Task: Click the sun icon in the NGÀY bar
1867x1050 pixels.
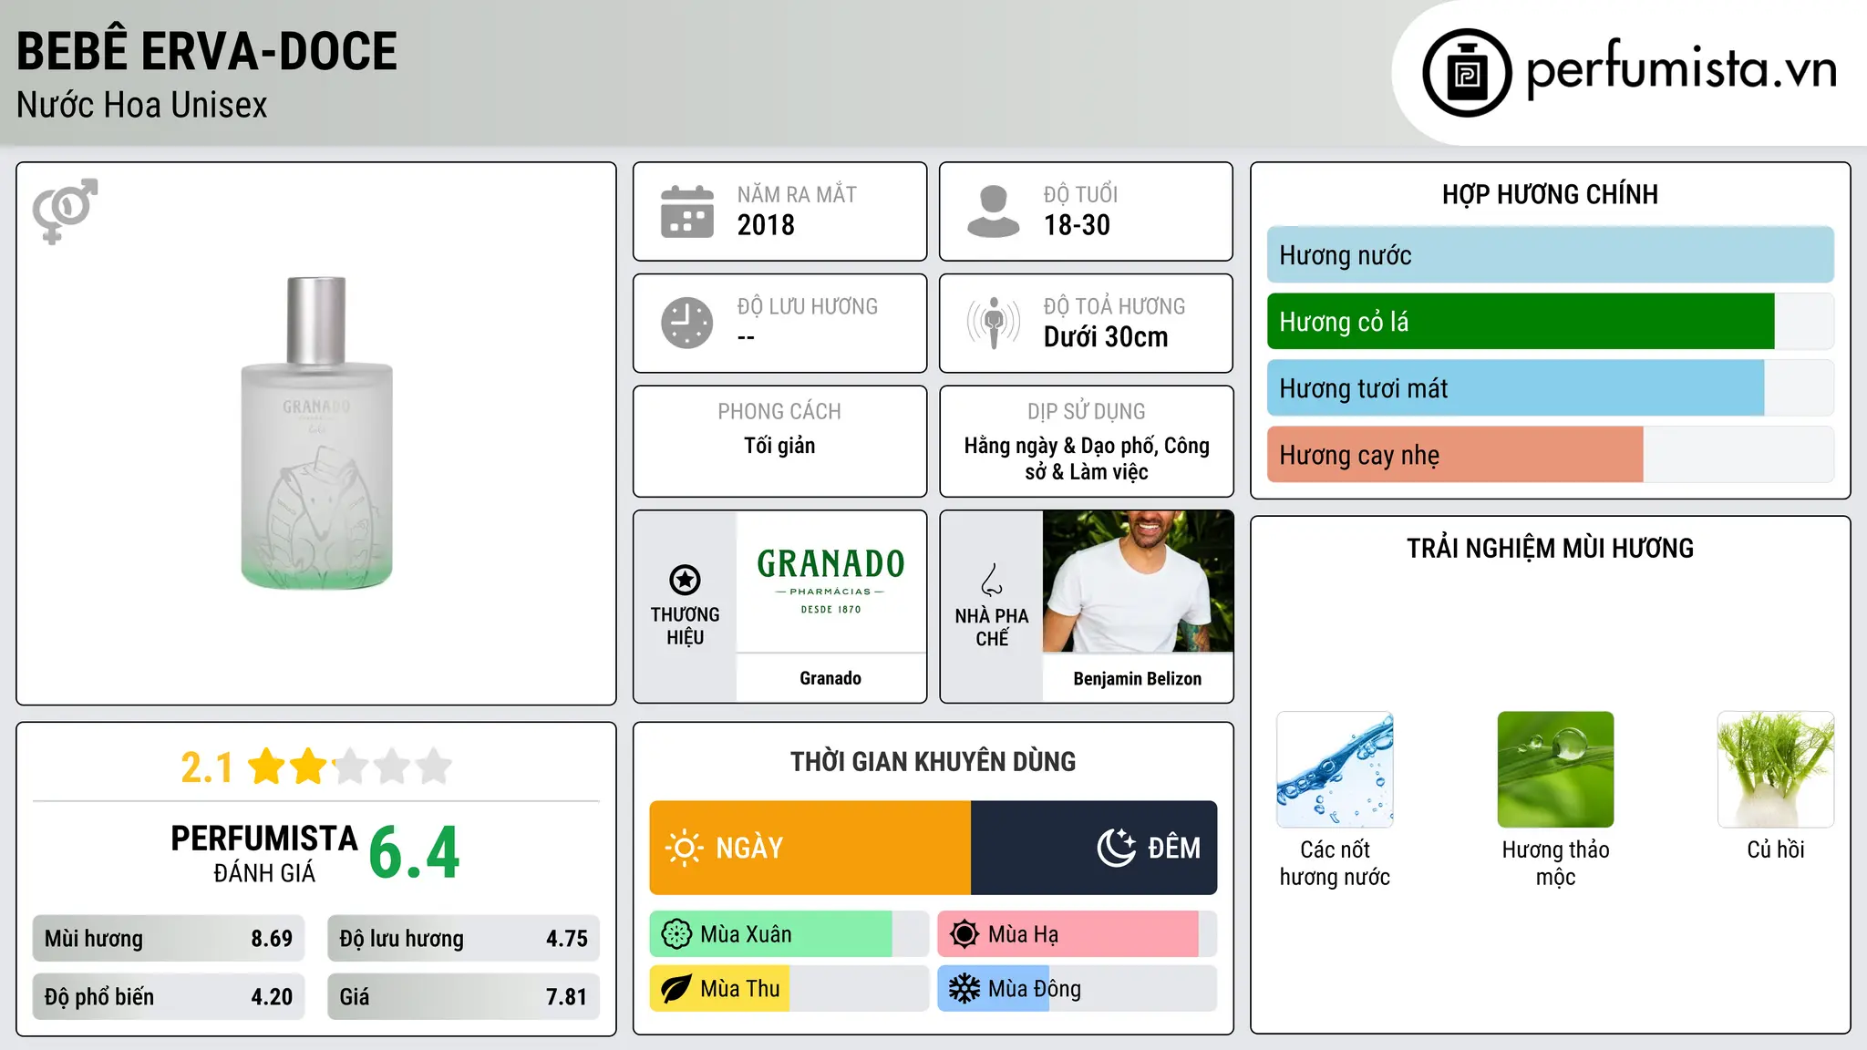Action: pyautogui.click(x=684, y=848)
